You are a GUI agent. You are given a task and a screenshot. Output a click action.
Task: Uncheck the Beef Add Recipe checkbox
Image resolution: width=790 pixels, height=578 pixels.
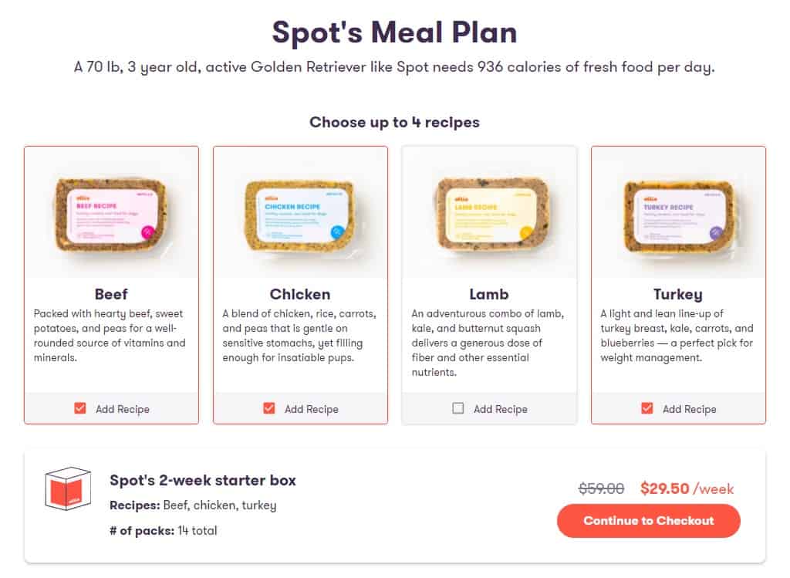tap(80, 408)
